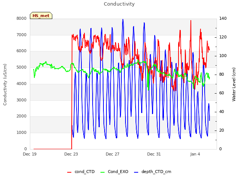The height and width of the screenshot is (179, 239).
Task: Click the blue depth_CTD_cm legend swatch
Action: pyautogui.click(x=136, y=172)
